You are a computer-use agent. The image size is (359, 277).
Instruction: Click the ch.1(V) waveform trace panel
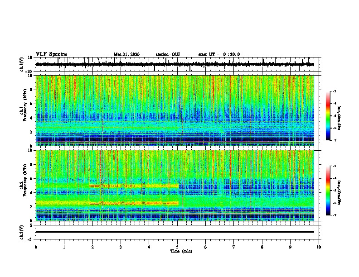click(x=178, y=64)
